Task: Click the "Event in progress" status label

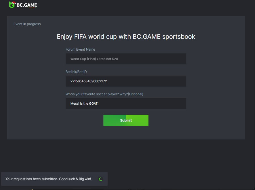Action: point(27,24)
